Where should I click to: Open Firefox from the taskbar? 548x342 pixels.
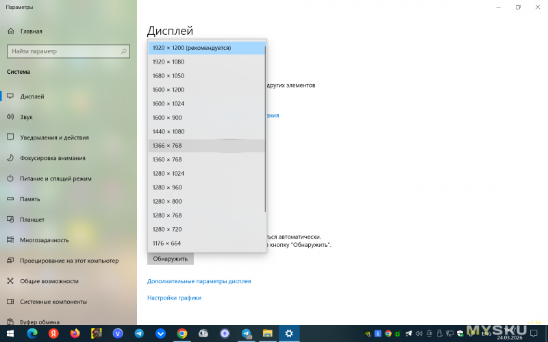(x=74, y=333)
